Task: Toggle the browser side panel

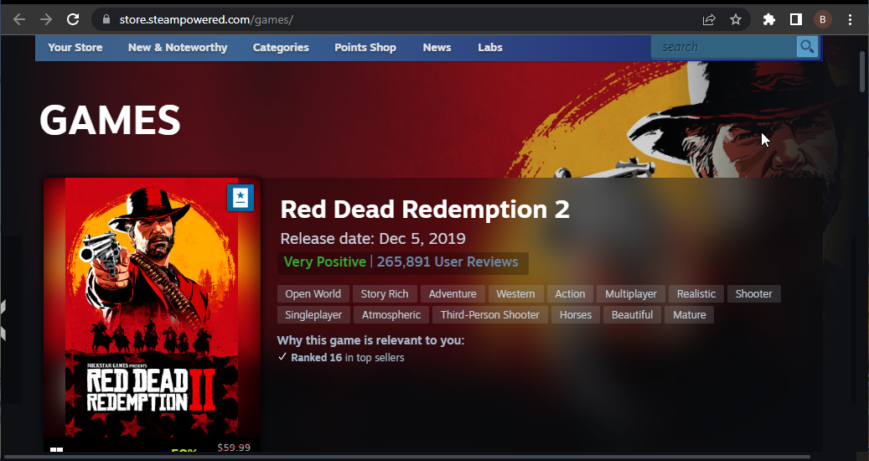Action: pyautogui.click(x=796, y=19)
